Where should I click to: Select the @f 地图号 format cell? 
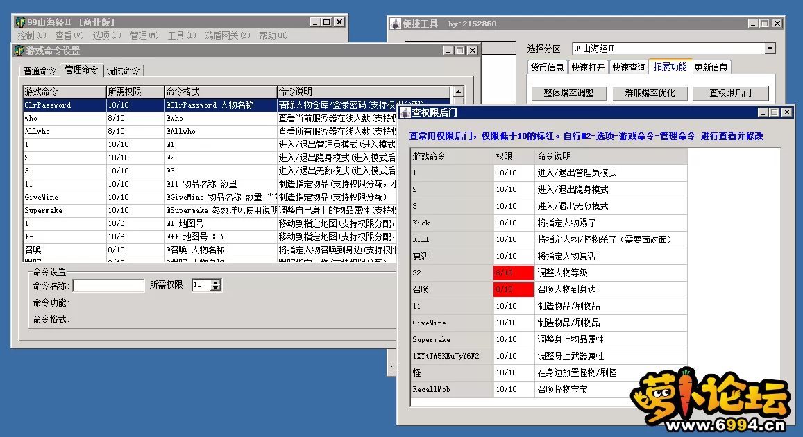(x=220, y=223)
